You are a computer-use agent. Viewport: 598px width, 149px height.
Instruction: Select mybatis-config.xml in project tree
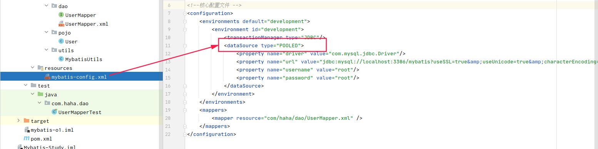click(79, 77)
